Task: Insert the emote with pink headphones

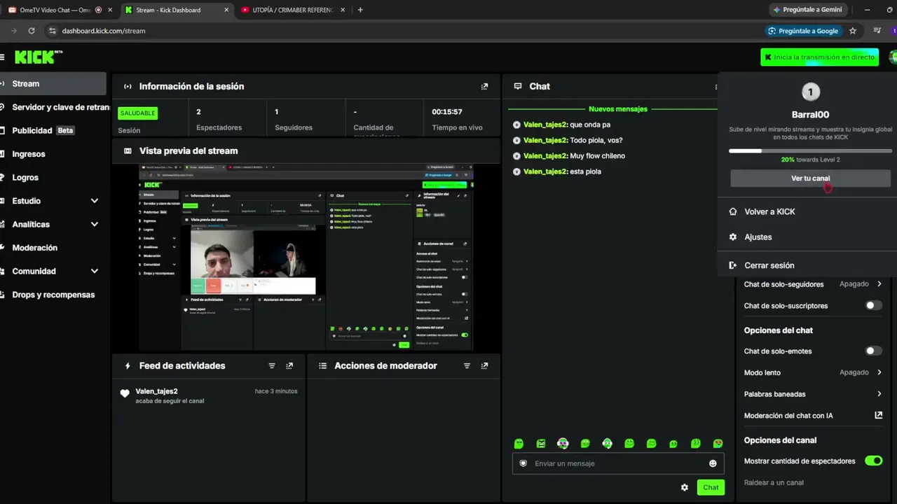Action: pyautogui.click(x=563, y=443)
